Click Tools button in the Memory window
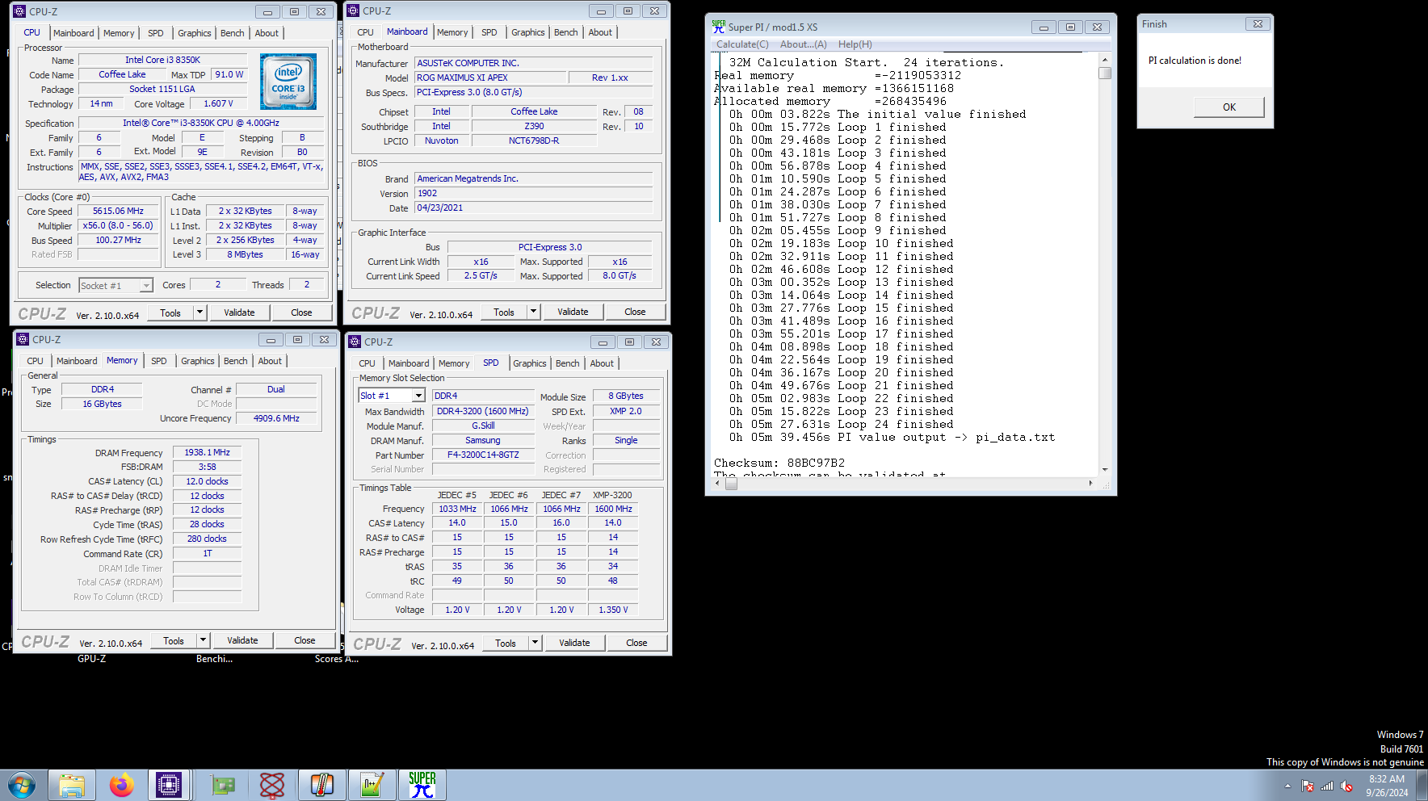The image size is (1428, 801). pos(174,640)
